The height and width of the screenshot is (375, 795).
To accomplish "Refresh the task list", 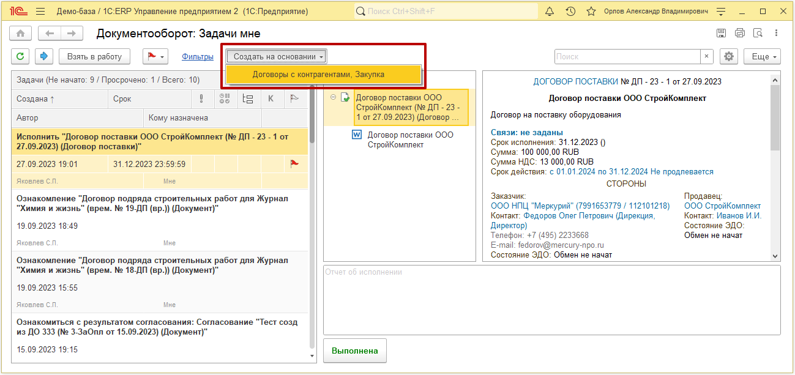I will coord(20,56).
